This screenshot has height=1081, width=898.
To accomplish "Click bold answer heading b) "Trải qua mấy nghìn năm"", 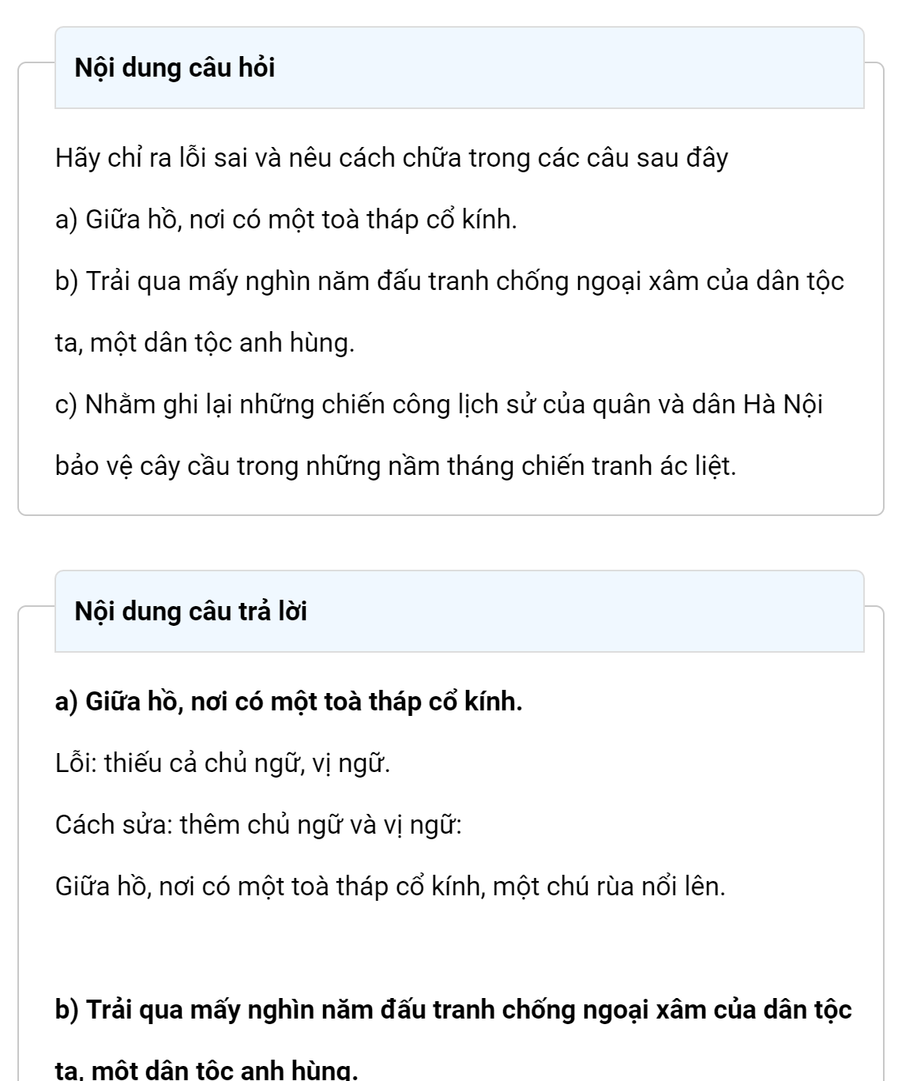I will click(453, 1010).
